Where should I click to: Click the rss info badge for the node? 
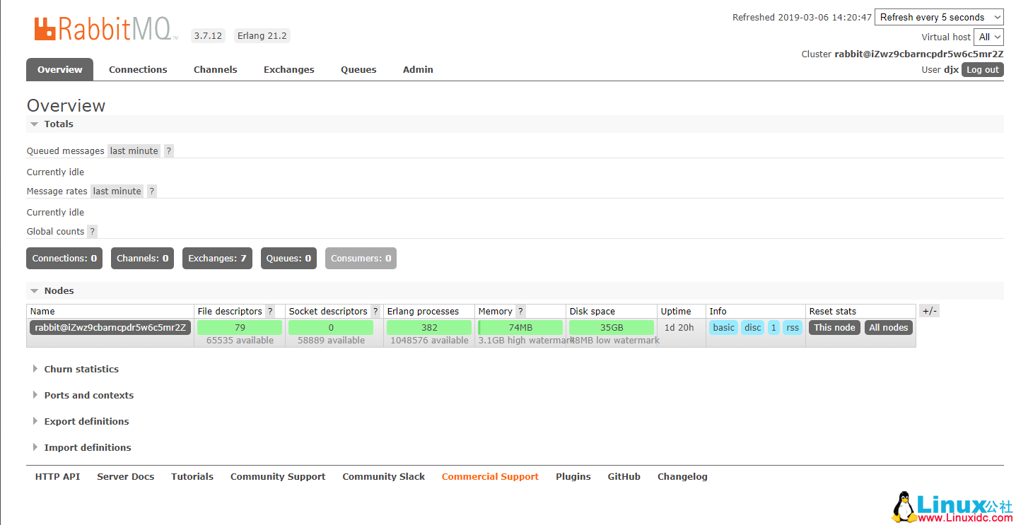tap(793, 327)
